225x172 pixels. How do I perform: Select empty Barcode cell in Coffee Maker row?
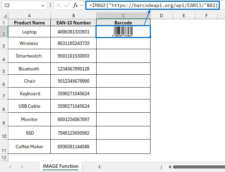(x=123, y=147)
